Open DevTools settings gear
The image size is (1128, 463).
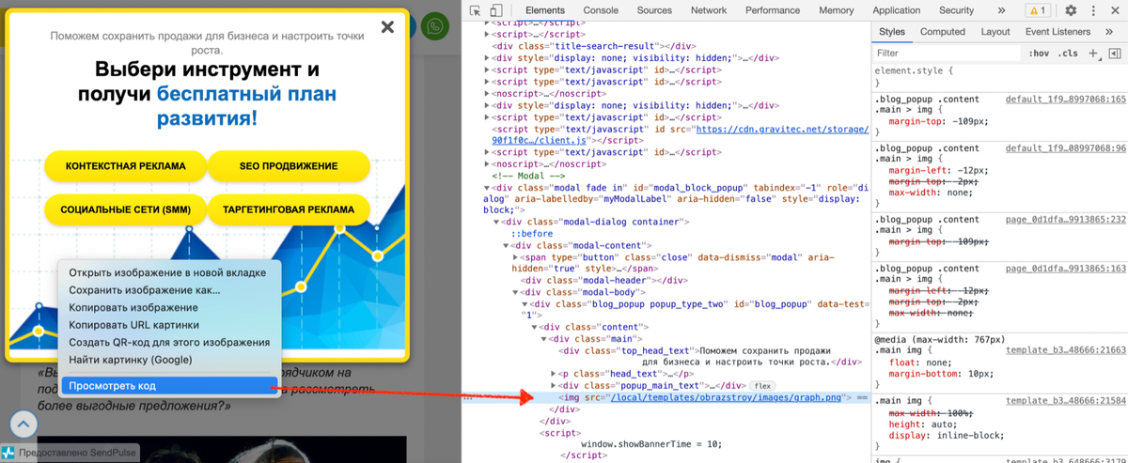(1071, 10)
